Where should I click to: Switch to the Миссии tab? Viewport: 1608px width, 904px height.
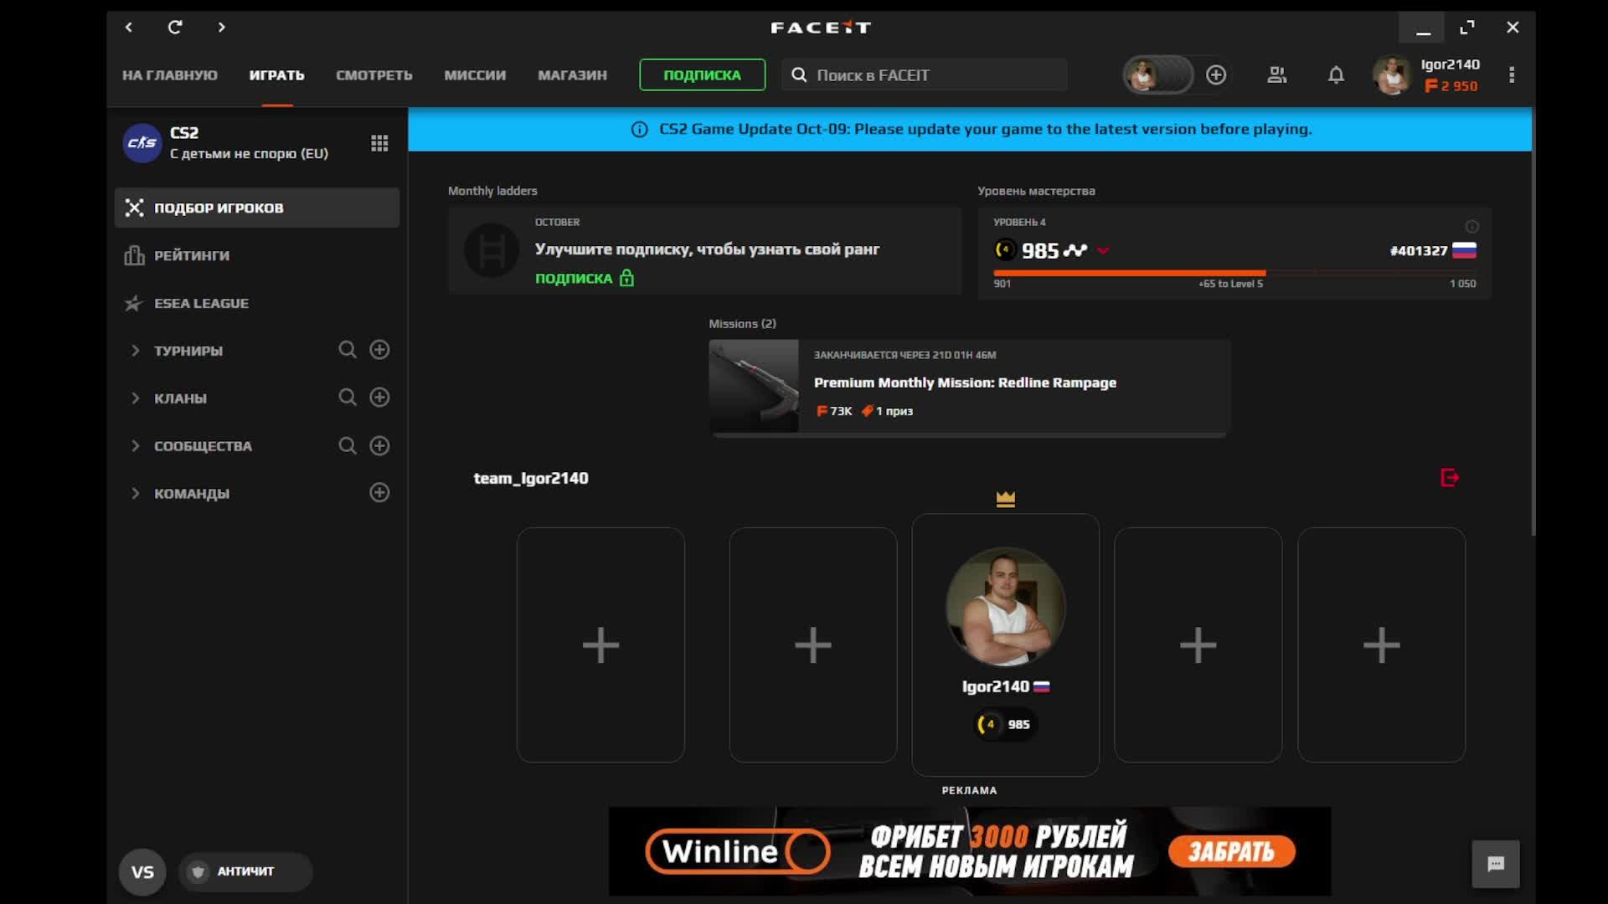pyautogui.click(x=475, y=75)
